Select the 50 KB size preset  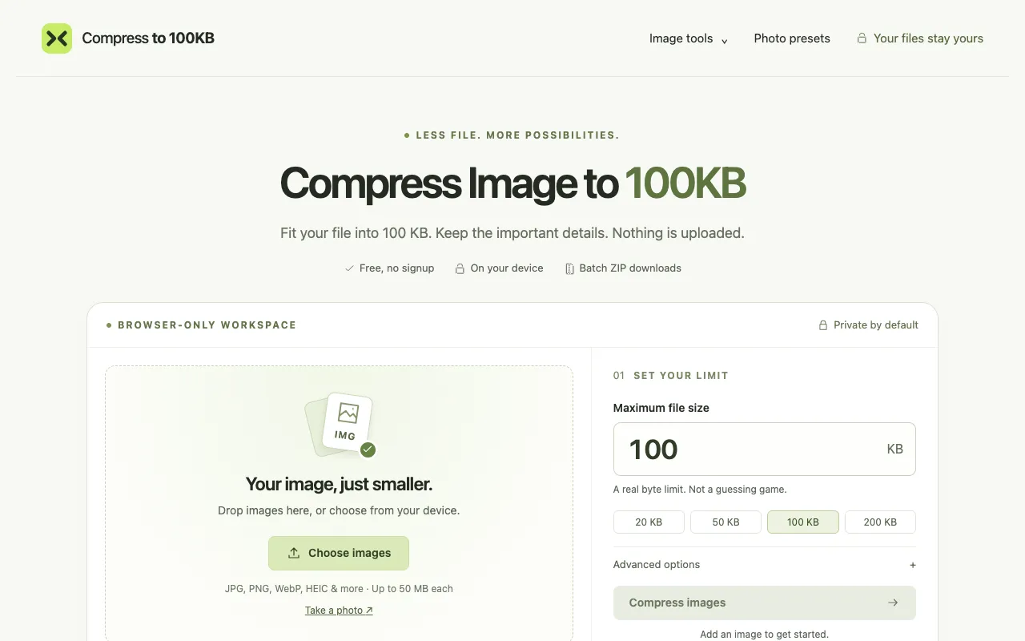[x=726, y=522]
